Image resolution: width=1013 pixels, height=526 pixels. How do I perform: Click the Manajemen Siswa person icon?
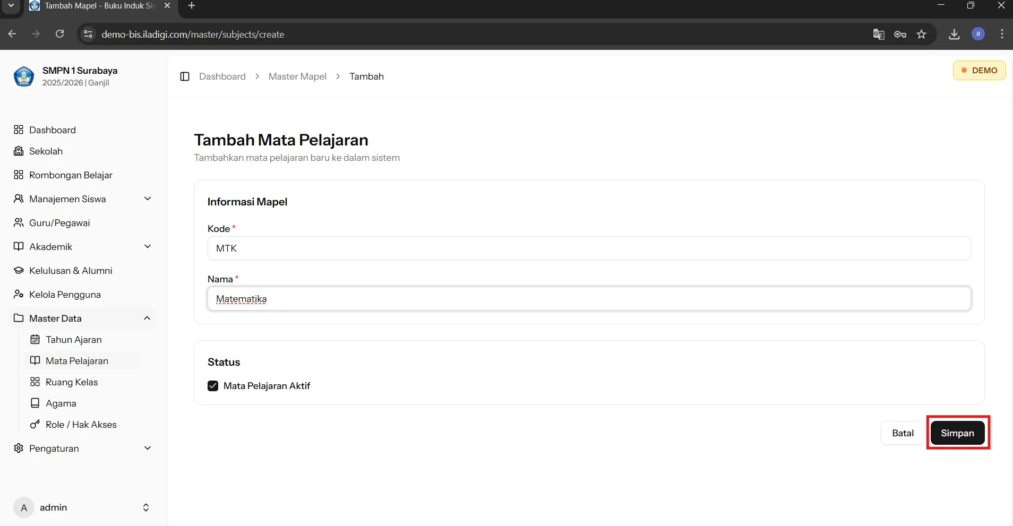(19, 199)
